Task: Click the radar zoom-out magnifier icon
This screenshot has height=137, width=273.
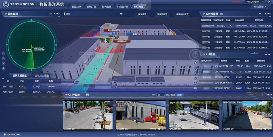Action: [4, 58]
